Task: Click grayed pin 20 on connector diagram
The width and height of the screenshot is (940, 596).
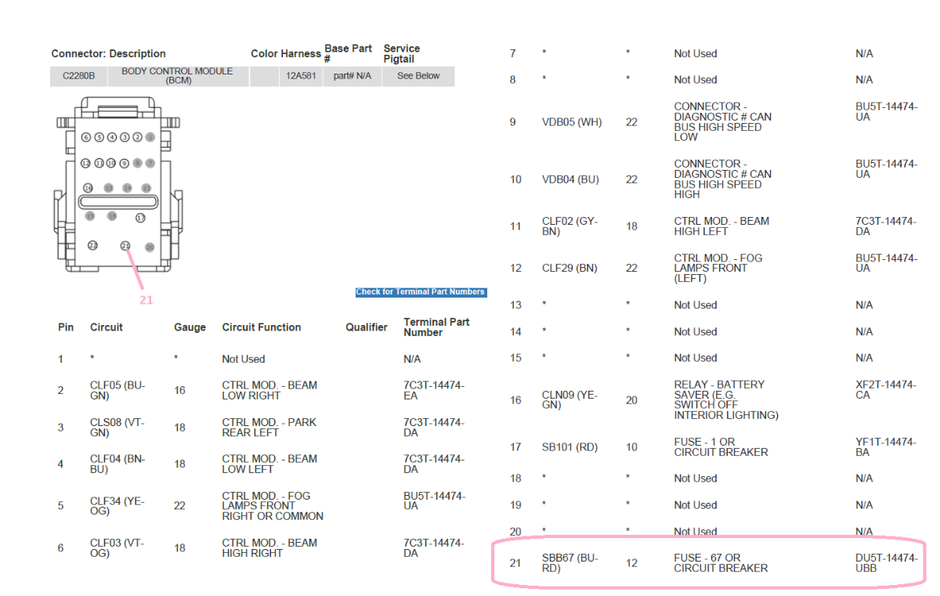Action: pyautogui.click(x=150, y=247)
